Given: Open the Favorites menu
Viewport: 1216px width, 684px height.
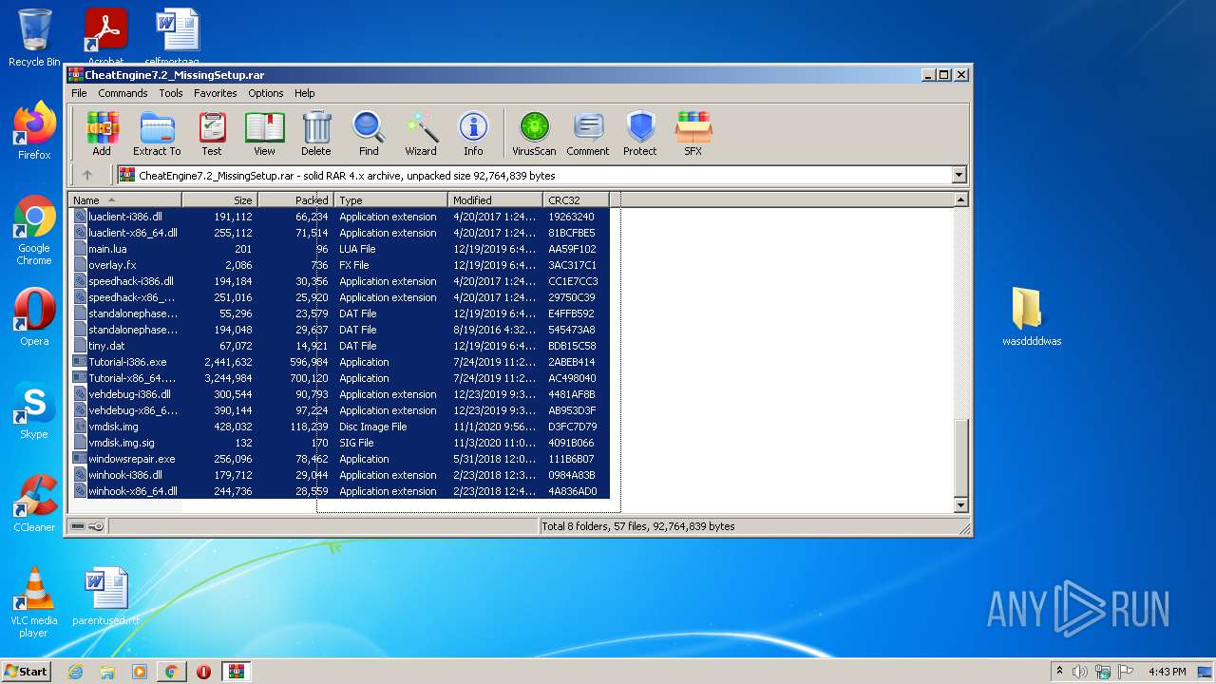Looking at the screenshot, I should (x=216, y=93).
